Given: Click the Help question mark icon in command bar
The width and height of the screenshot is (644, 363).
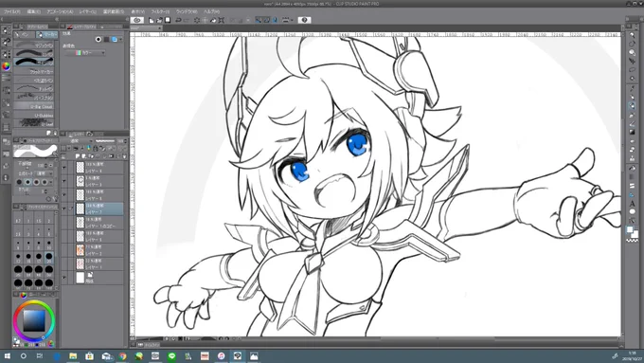Looking at the screenshot, I should pyautogui.click(x=304, y=20).
